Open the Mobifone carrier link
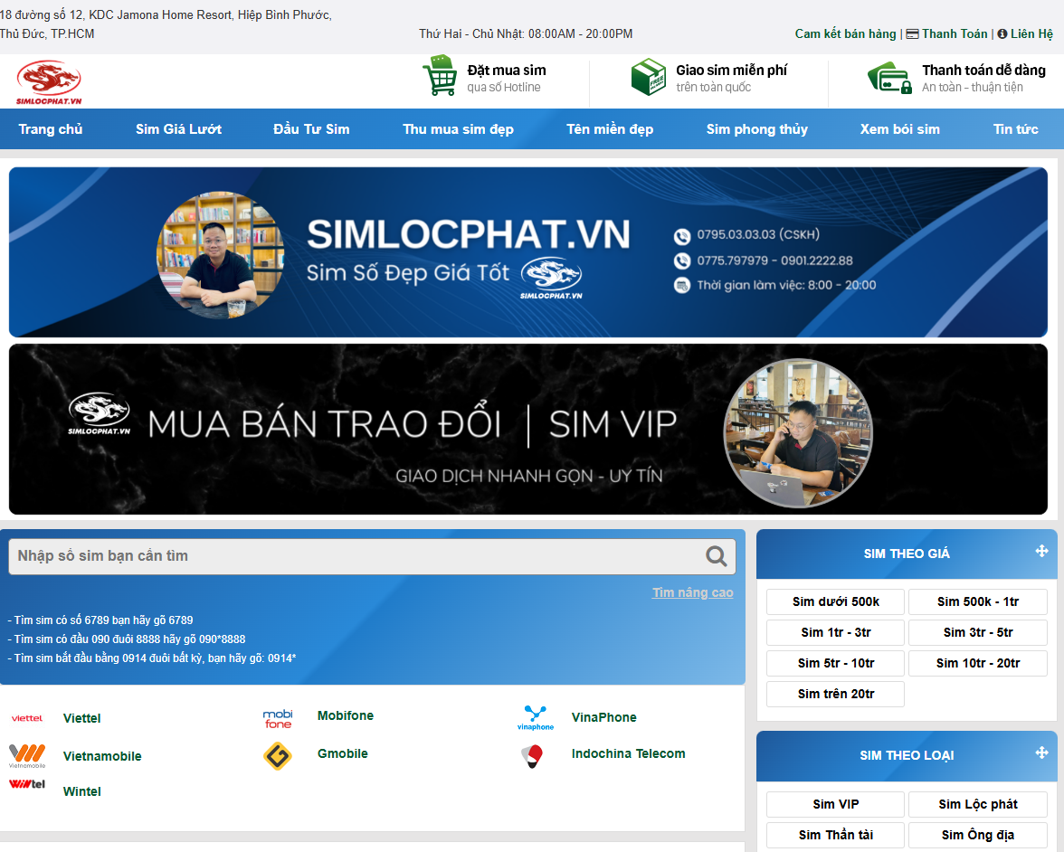 pos(346,715)
